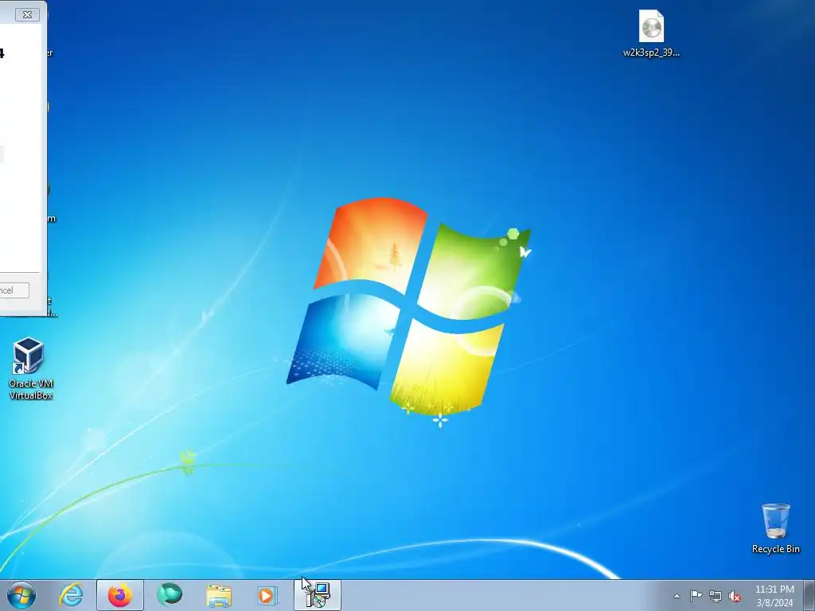This screenshot has width=815, height=611.
Task: Close the partially visible dialog window
Action: pos(27,14)
